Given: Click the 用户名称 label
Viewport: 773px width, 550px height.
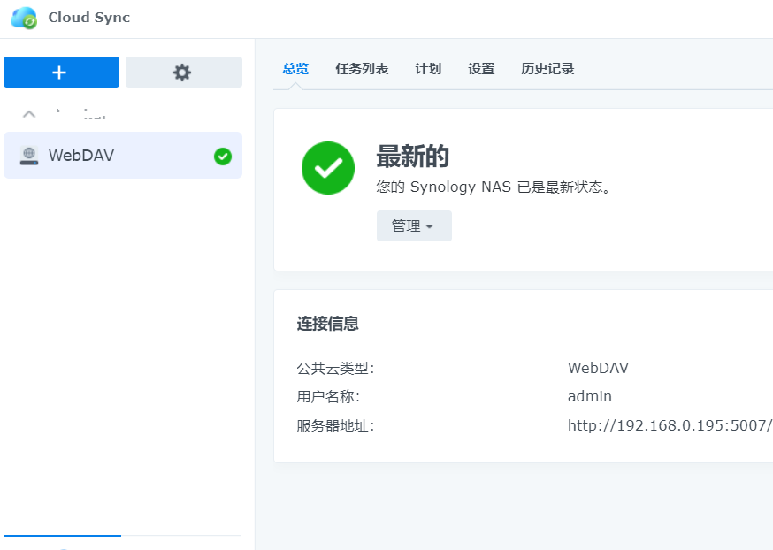Looking at the screenshot, I should [x=328, y=397].
